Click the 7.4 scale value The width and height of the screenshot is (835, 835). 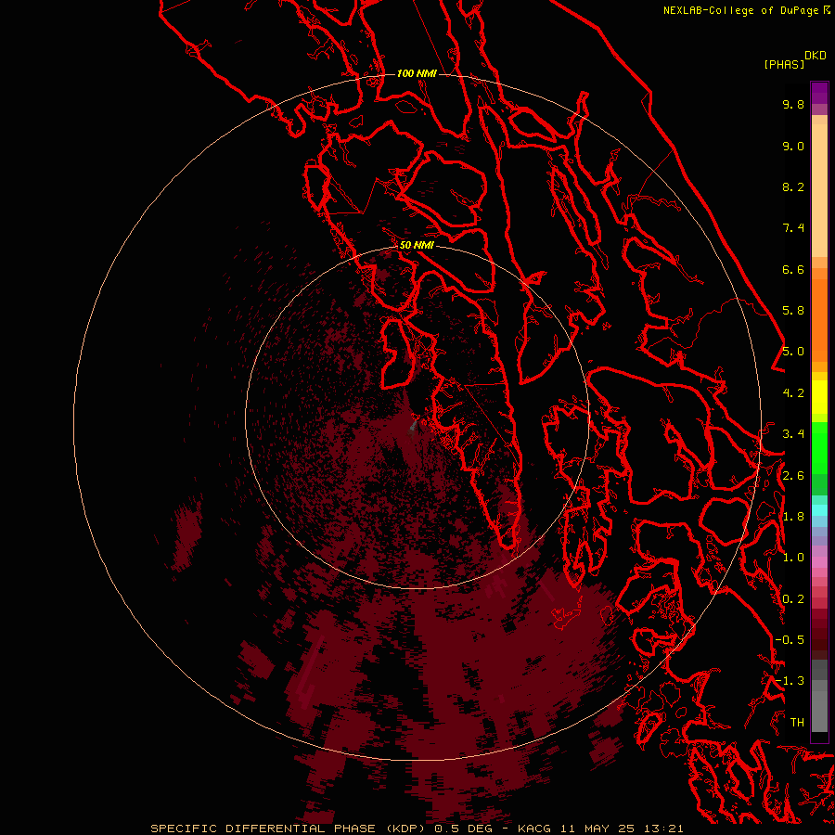[793, 228]
